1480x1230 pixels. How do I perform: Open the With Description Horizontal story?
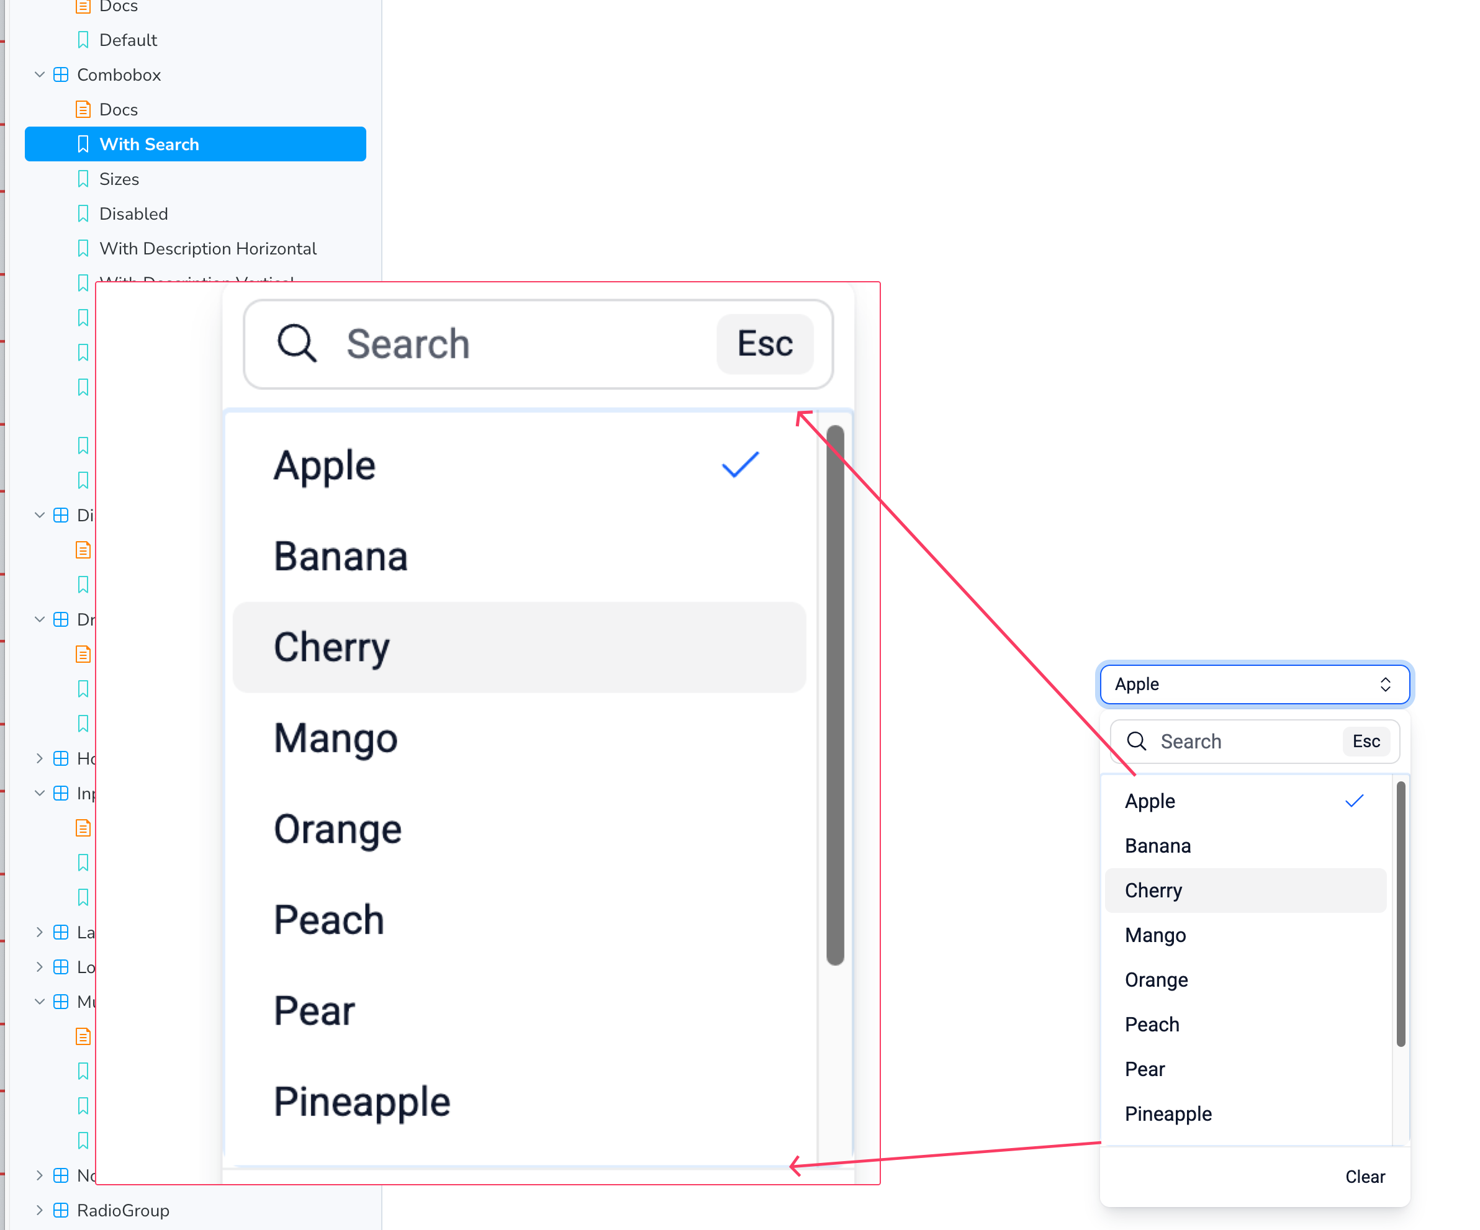(x=208, y=249)
